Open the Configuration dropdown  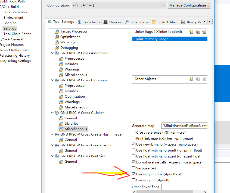click(119, 5)
